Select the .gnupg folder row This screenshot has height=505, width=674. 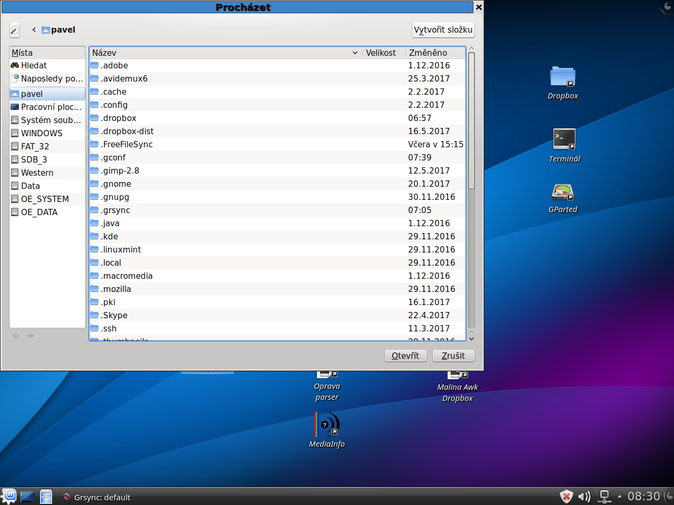pyautogui.click(x=277, y=197)
